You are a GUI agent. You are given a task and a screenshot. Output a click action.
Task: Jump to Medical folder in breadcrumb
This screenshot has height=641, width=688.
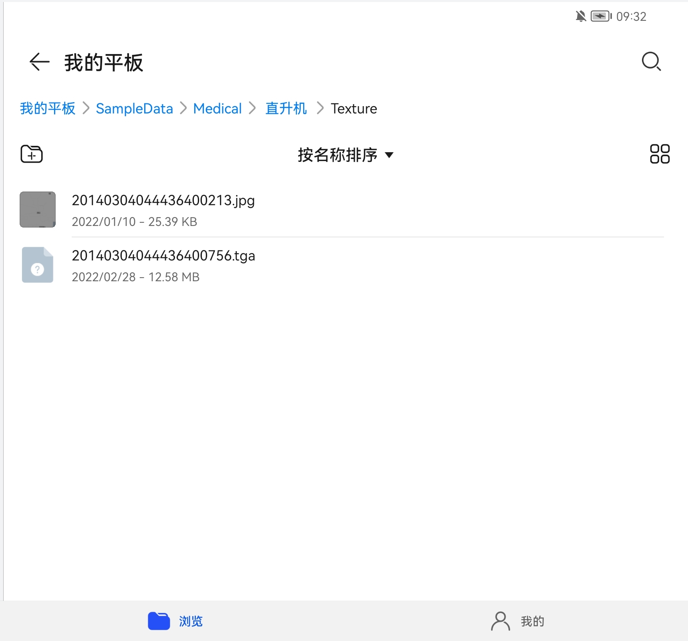point(217,109)
